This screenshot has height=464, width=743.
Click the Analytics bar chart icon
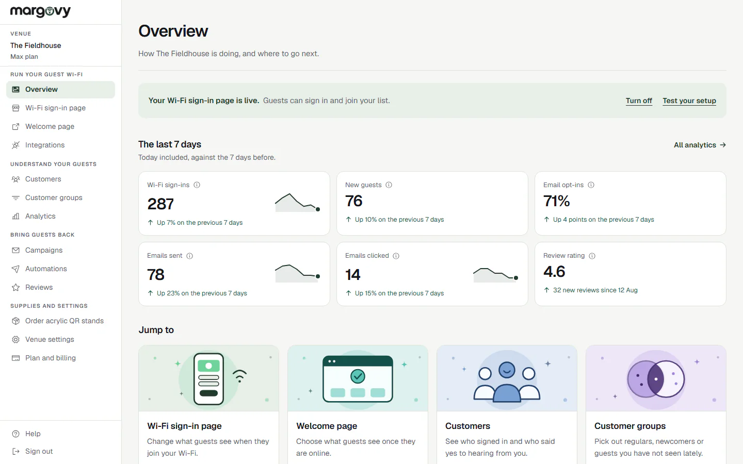(16, 216)
